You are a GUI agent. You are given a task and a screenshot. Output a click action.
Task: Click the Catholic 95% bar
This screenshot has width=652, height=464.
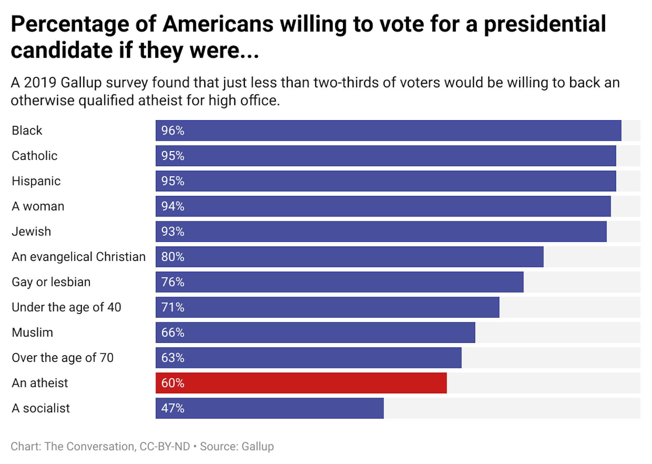(386, 156)
